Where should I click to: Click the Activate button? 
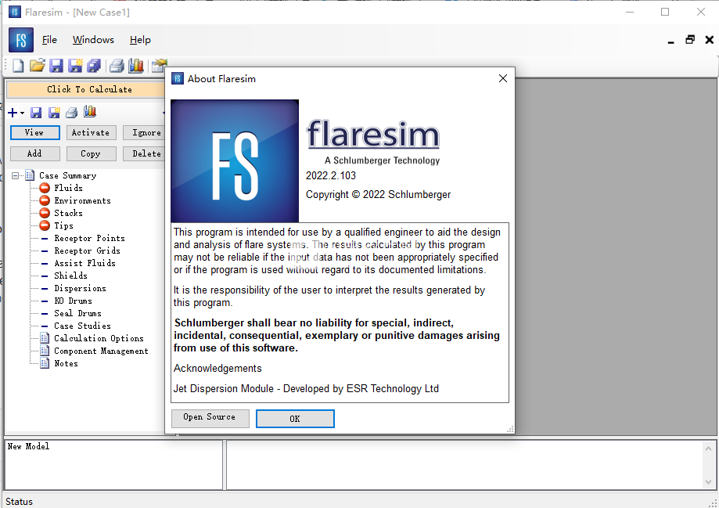click(92, 132)
